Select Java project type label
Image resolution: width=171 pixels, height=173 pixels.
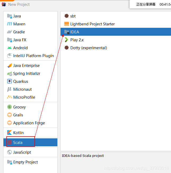(17, 16)
